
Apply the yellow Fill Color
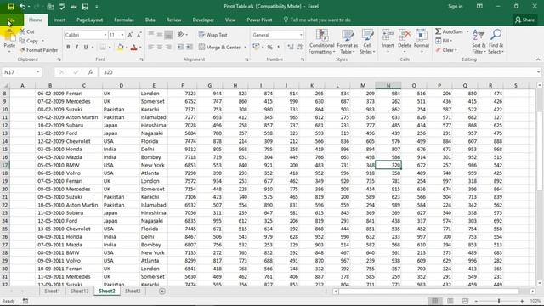pyautogui.click(x=120, y=47)
